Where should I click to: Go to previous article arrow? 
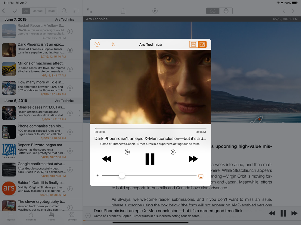tap(284, 11)
